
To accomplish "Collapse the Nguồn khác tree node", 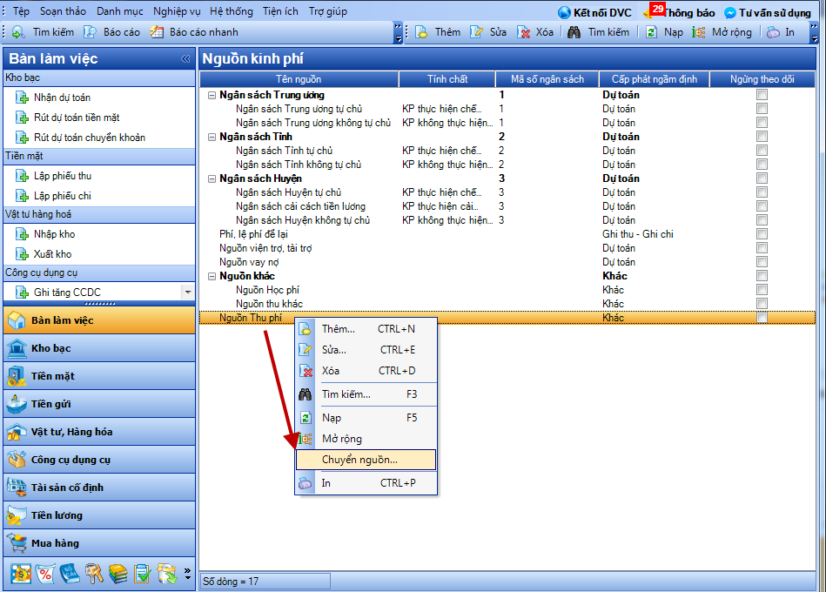I will 212,276.
